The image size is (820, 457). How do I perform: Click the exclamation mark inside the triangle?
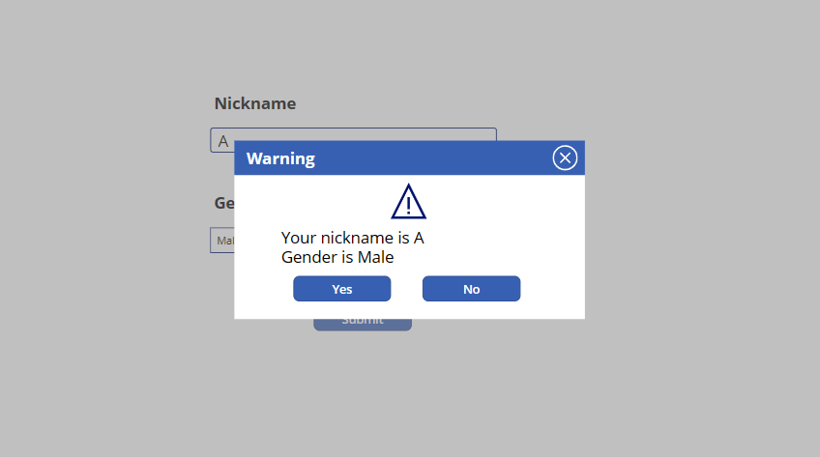click(x=409, y=205)
